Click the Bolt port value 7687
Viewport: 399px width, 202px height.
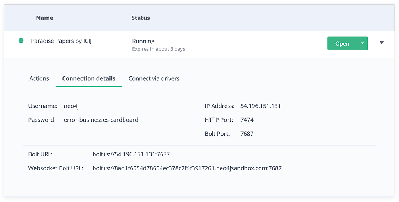click(x=247, y=134)
